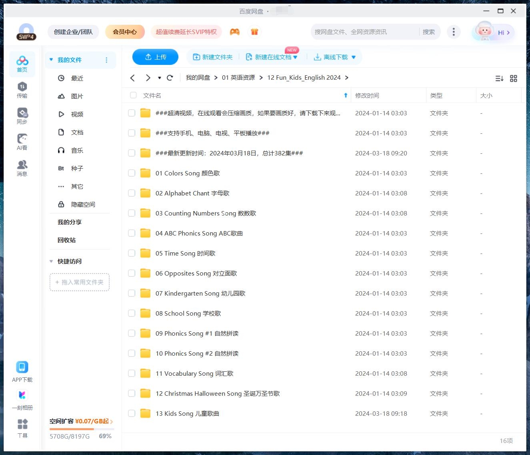
Task: Expand chevron after 我的网盘 breadcrumb
Action: 216,78
